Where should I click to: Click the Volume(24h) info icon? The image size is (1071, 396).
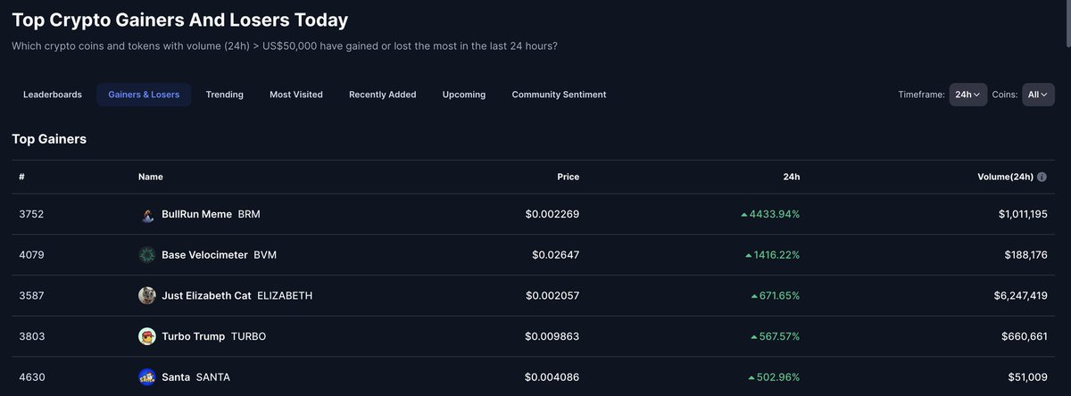[x=1042, y=177]
